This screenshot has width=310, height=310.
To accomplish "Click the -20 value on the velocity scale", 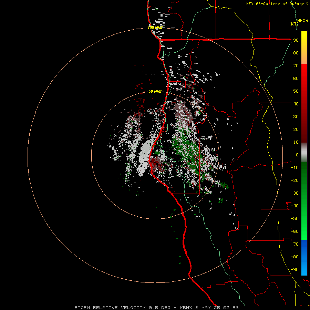I will pos(294,180).
